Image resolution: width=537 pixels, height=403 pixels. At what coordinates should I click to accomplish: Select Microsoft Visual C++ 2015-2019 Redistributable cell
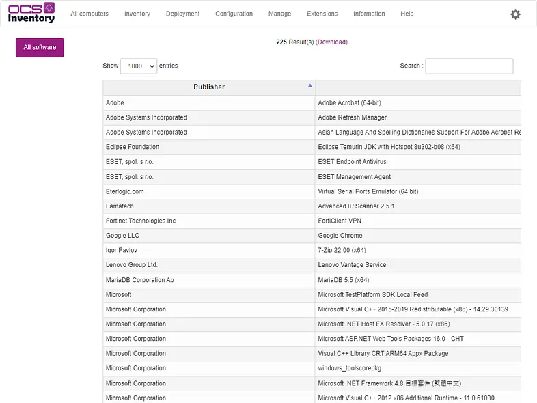[x=418, y=309]
